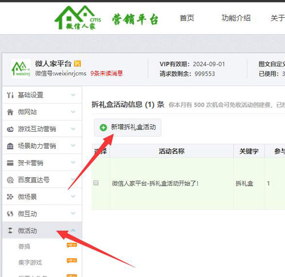Image resolution: width=285 pixels, height=277 pixels.
Task: Expand the 微场景 chevron
Action: [73, 196]
